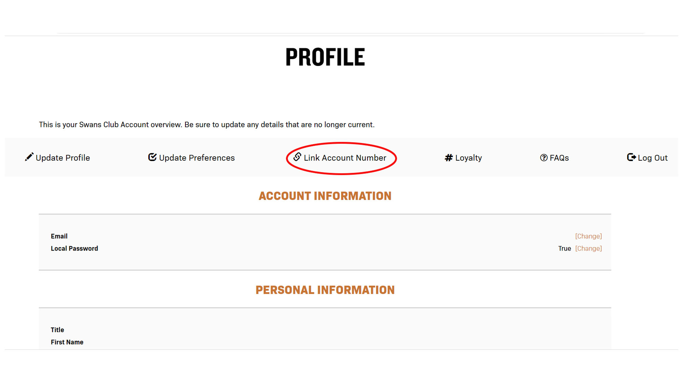Click the First Name label

tap(67, 342)
